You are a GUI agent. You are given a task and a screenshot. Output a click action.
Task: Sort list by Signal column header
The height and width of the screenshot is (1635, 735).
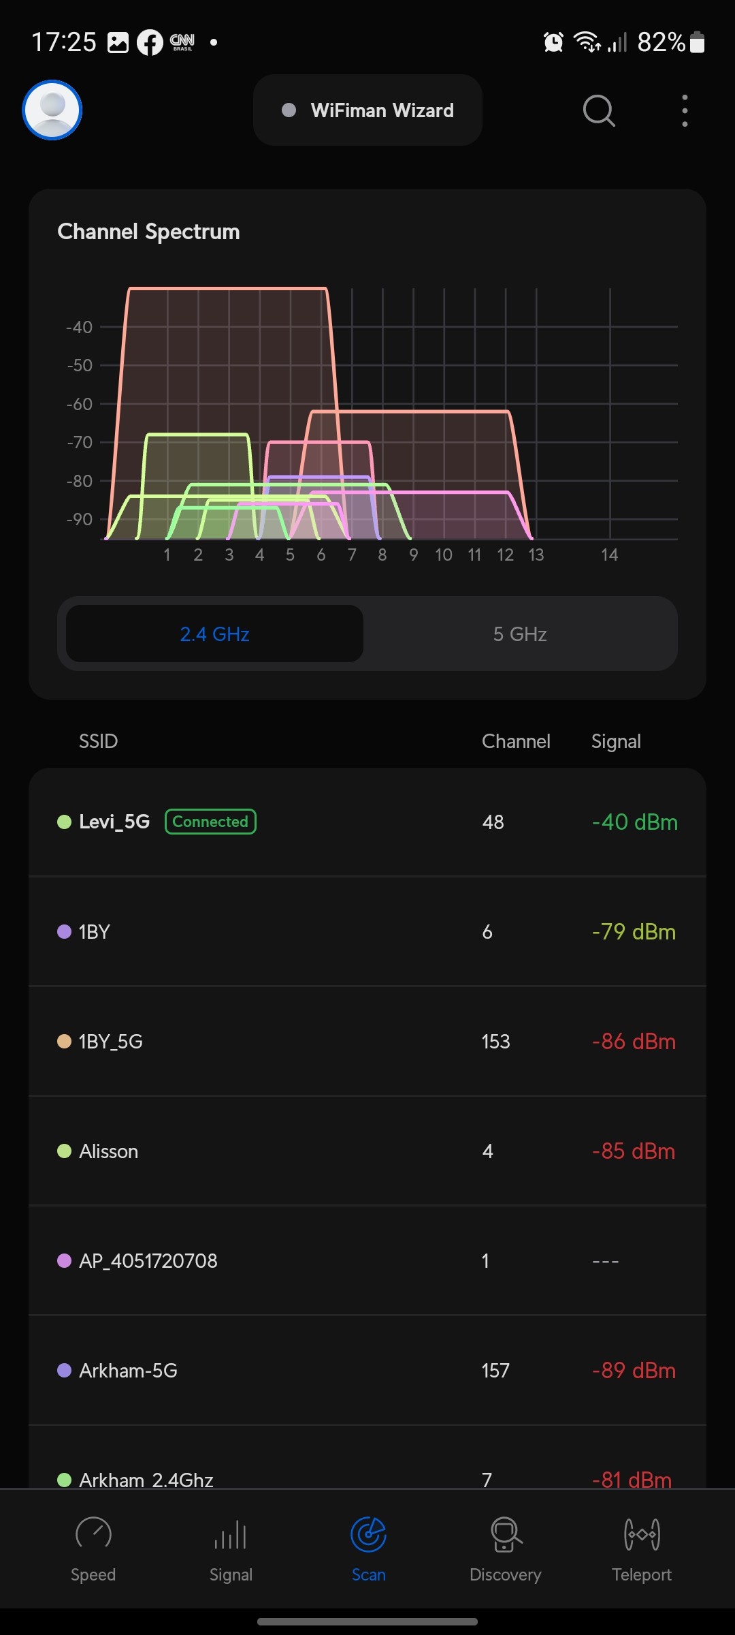616,741
